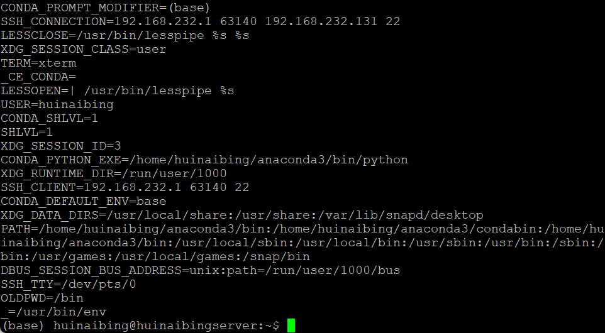Click the SSH_TTY=/dev/pts/0 line
605x333 pixels.
coord(69,285)
